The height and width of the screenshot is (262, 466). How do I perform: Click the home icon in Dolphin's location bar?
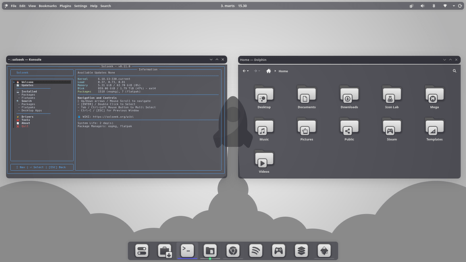tap(268, 71)
